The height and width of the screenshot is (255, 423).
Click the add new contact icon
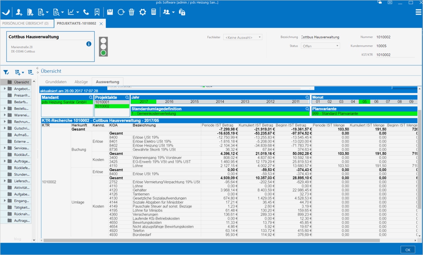pyautogui.click(x=19, y=12)
